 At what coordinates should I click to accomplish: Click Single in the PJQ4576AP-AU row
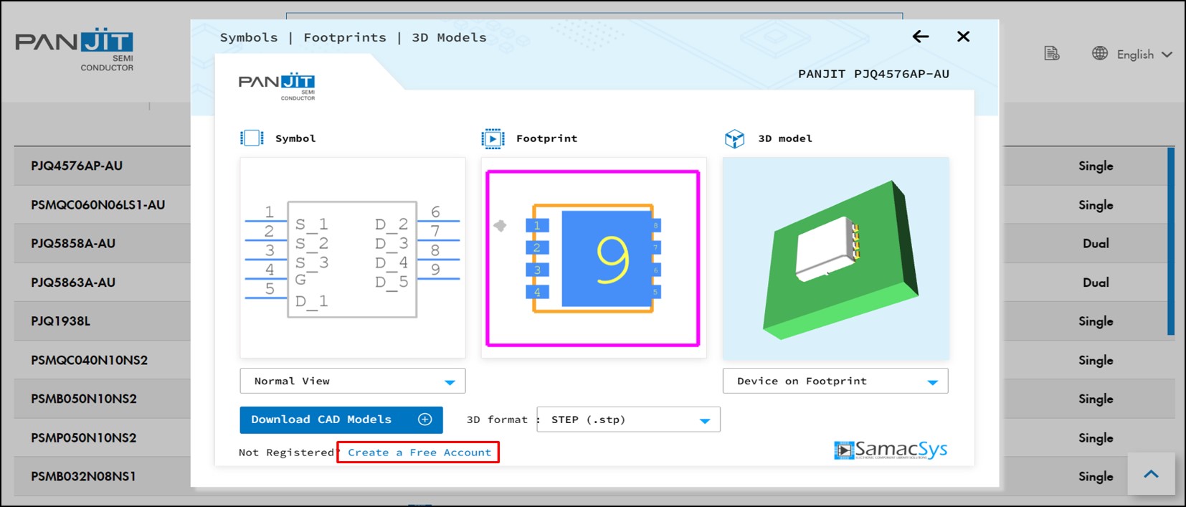pos(1096,166)
